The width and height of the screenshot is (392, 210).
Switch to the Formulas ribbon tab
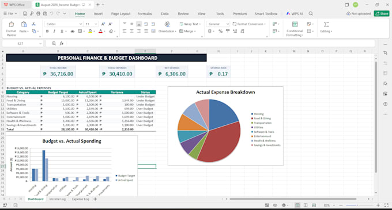click(145, 14)
